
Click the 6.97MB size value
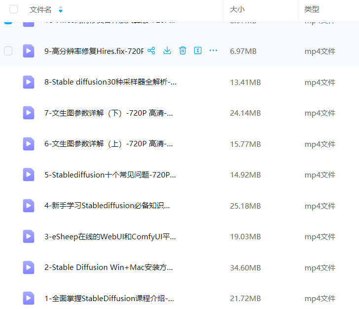(x=243, y=51)
